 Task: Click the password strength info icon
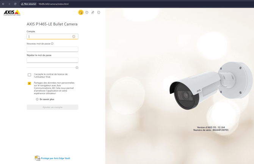[x=77, y=68]
